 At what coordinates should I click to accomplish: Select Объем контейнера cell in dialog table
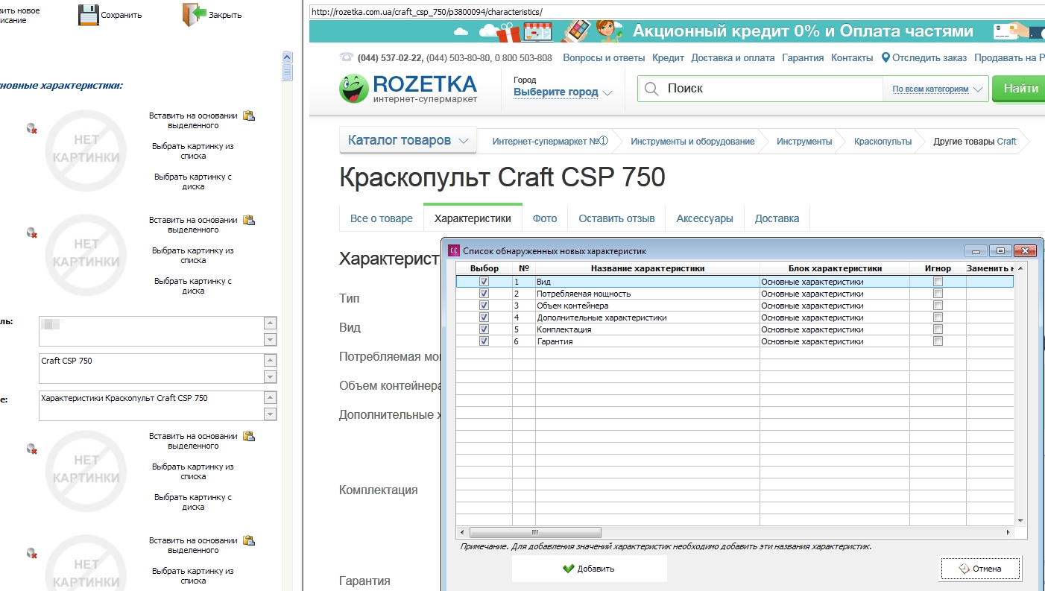(x=648, y=306)
